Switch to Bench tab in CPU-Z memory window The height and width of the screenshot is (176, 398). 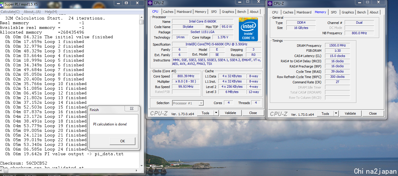click(362, 12)
